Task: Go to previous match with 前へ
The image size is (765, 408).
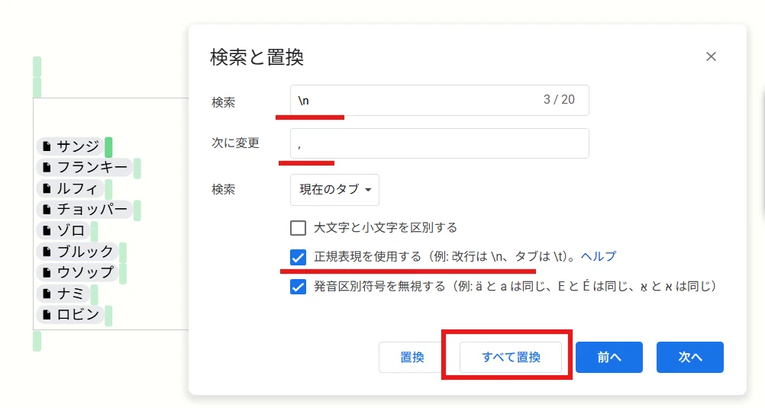Action: pos(609,358)
